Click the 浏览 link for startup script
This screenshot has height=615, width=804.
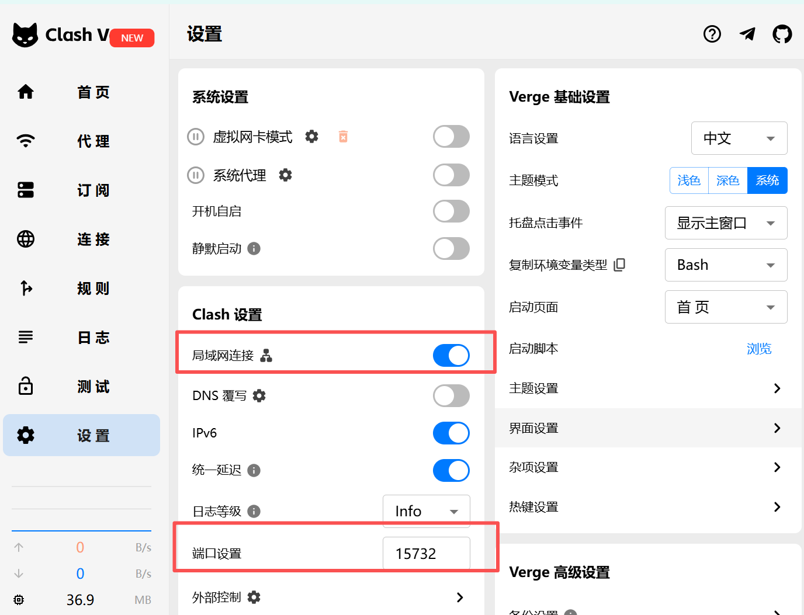(x=759, y=348)
